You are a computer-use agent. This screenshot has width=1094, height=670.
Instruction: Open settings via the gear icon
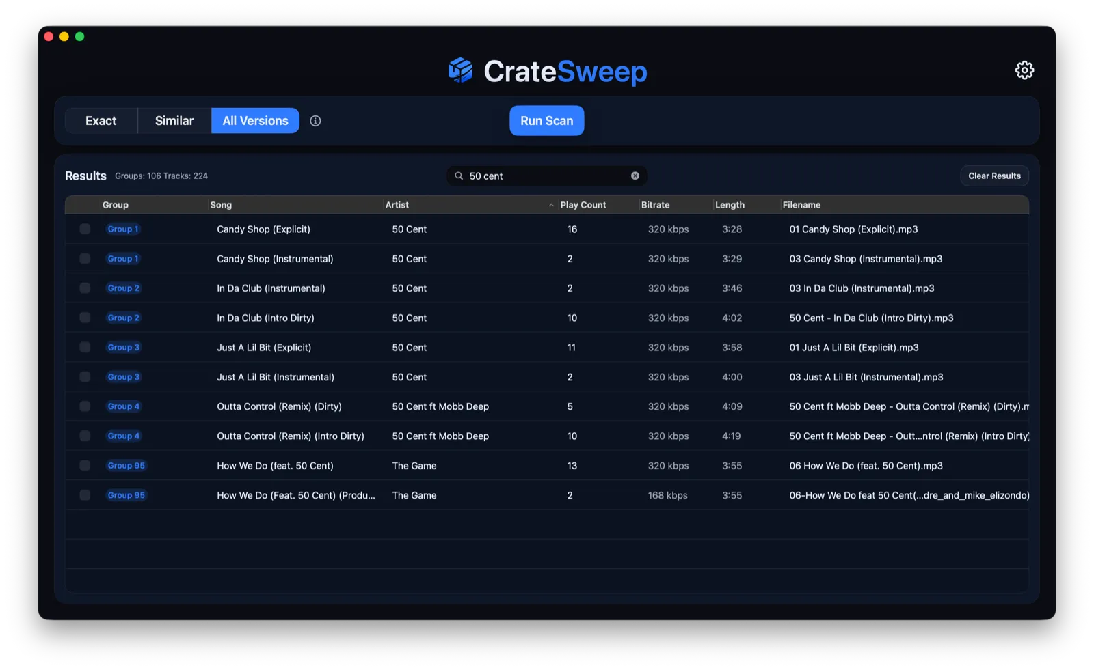click(x=1024, y=70)
